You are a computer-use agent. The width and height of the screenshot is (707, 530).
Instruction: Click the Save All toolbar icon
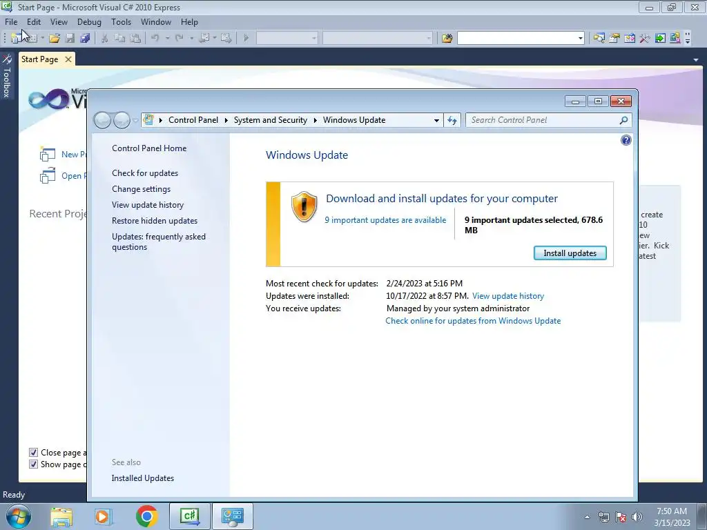[x=85, y=39]
